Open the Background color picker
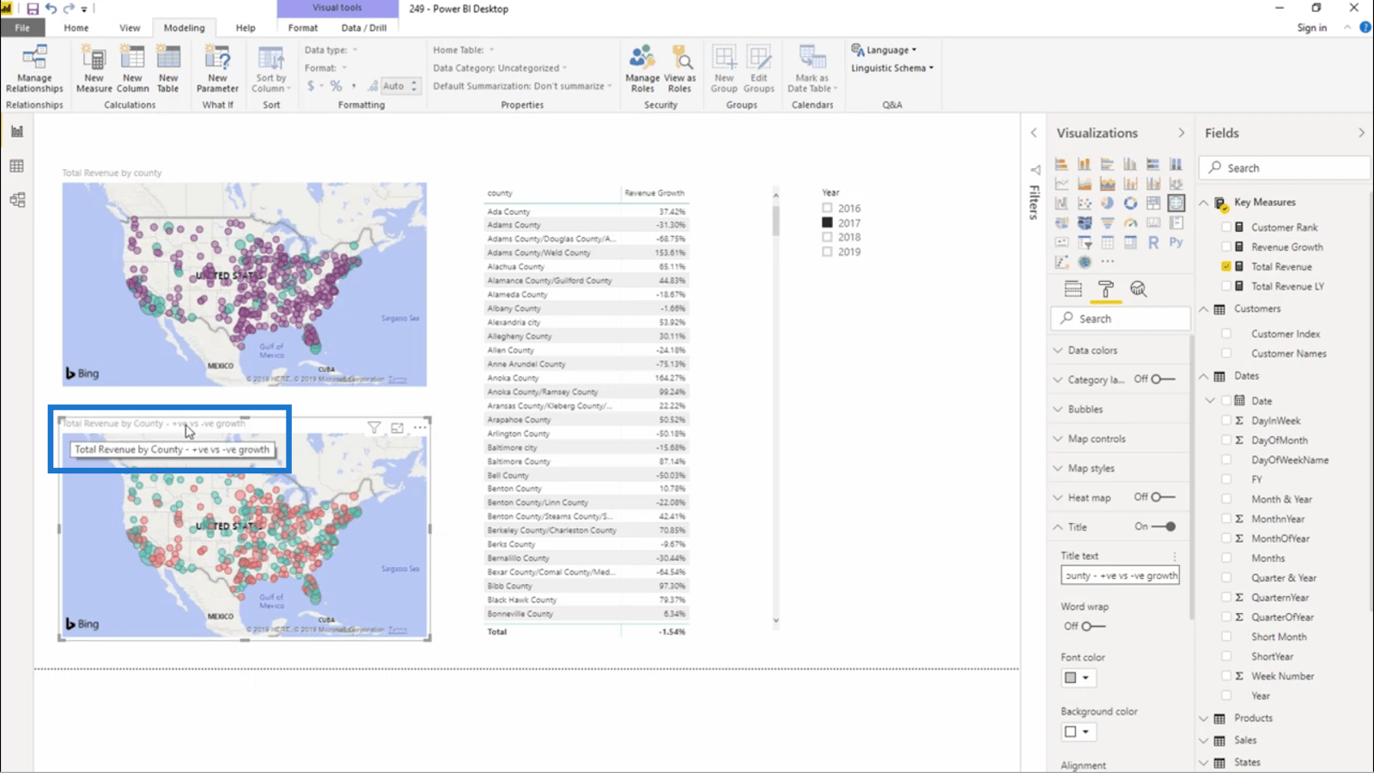 (x=1077, y=732)
